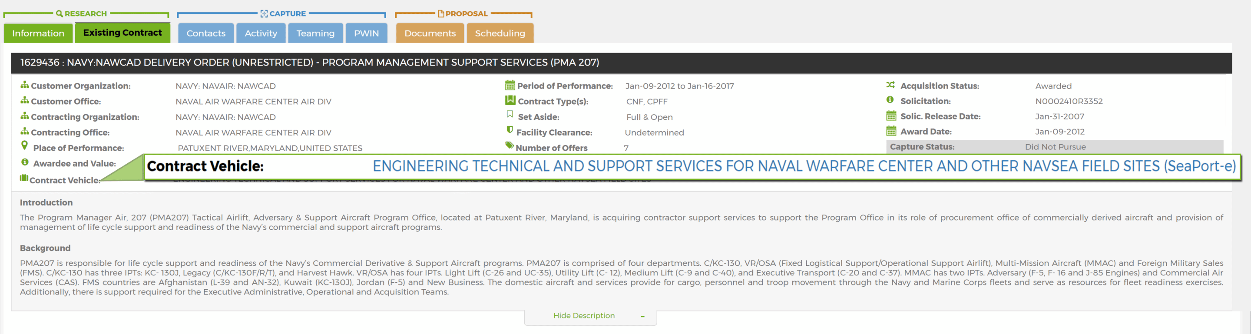This screenshot has height=334, width=1251.
Task: Open the Scheduling tab
Action: [500, 33]
